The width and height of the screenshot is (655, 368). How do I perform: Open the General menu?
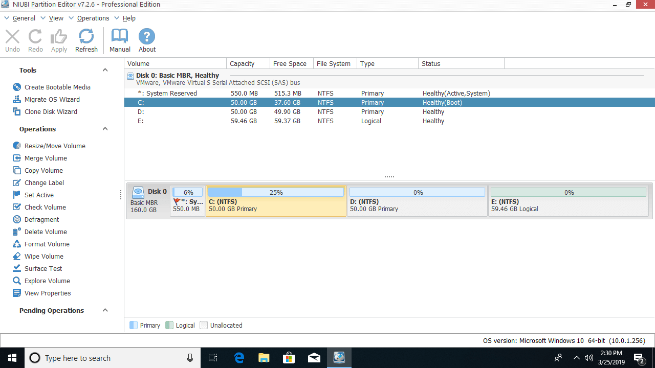24,18
